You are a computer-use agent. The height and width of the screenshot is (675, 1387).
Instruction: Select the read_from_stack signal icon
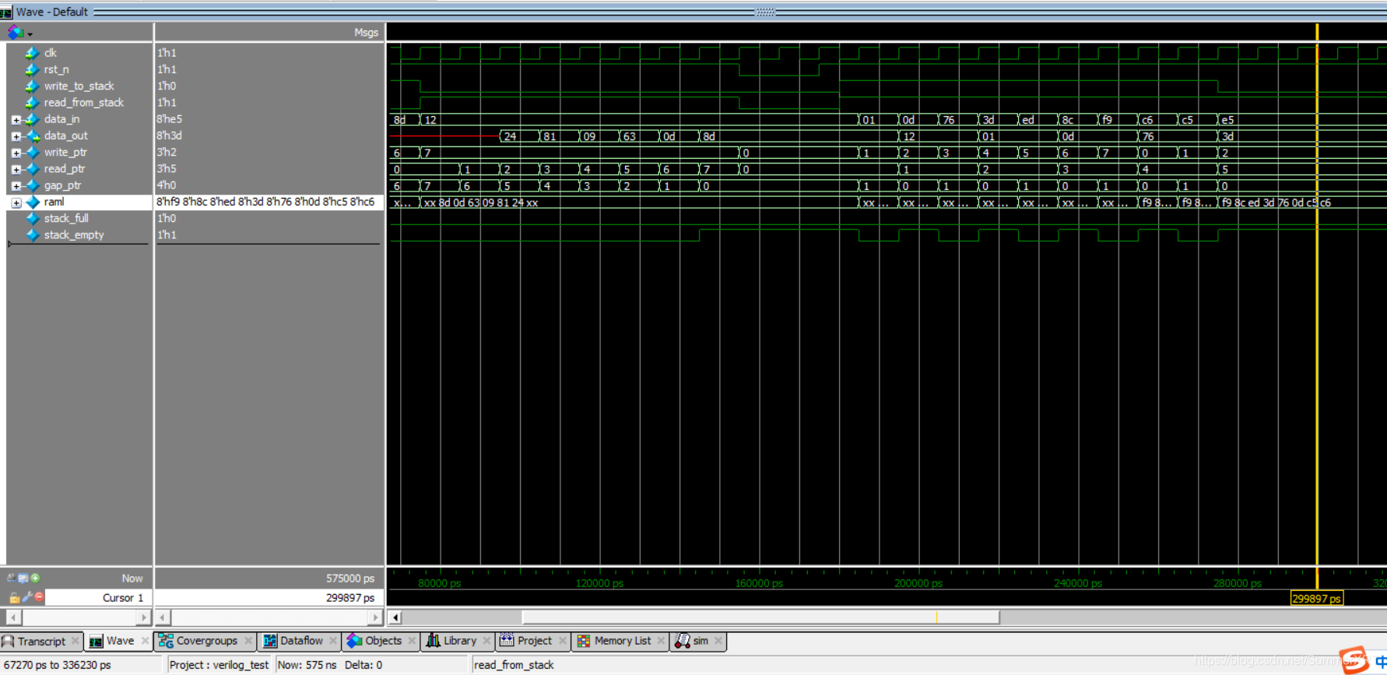coord(32,103)
